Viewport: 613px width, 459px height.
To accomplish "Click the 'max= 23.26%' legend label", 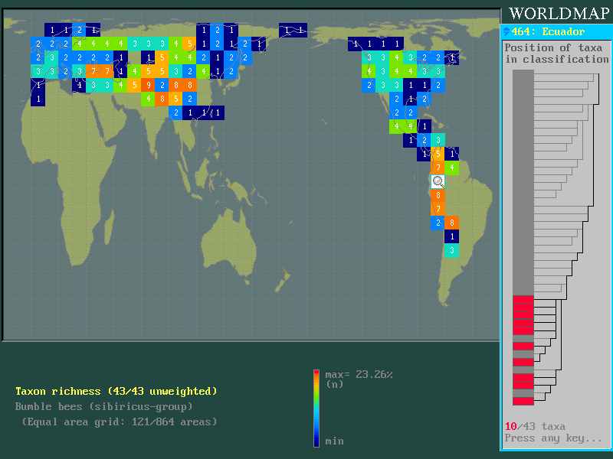I will coord(359,375).
